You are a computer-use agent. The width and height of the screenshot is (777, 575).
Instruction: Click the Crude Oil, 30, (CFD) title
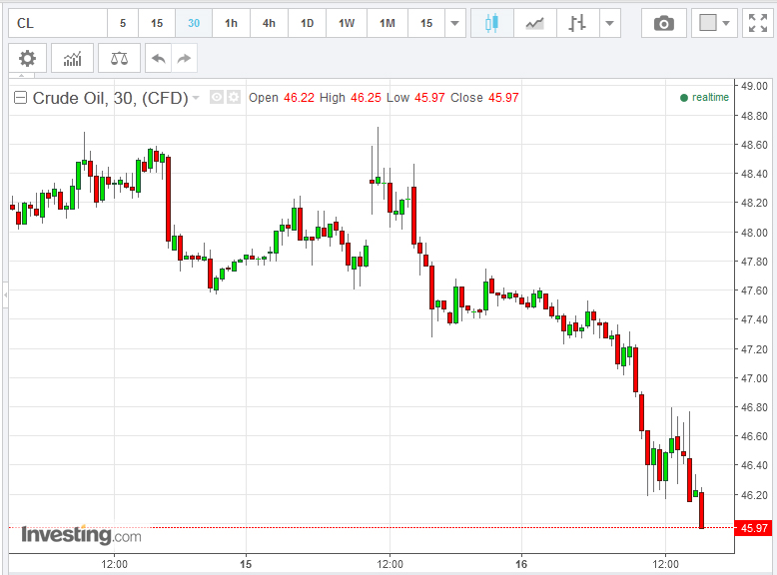[x=110, y=98]
